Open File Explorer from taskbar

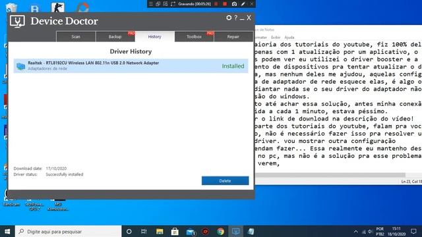(160, 231)
